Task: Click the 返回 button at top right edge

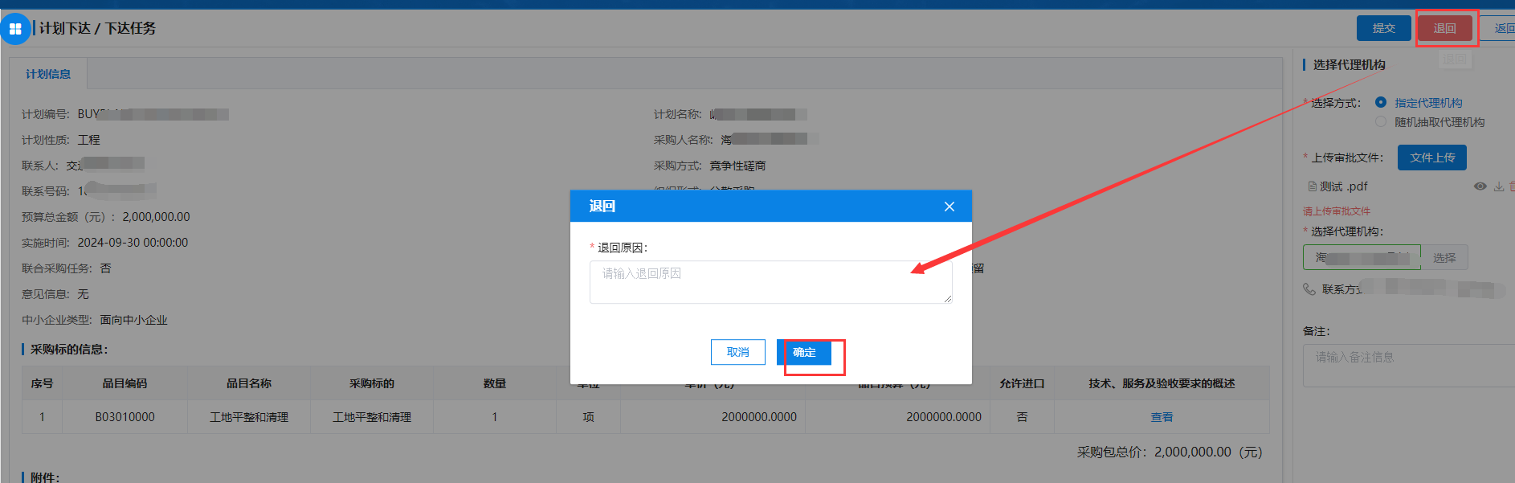Action: 1500,28
